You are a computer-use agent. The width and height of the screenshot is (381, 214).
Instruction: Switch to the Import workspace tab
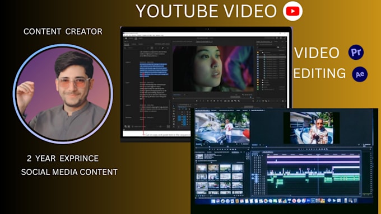pyautogui.click(x=131, y=39)
